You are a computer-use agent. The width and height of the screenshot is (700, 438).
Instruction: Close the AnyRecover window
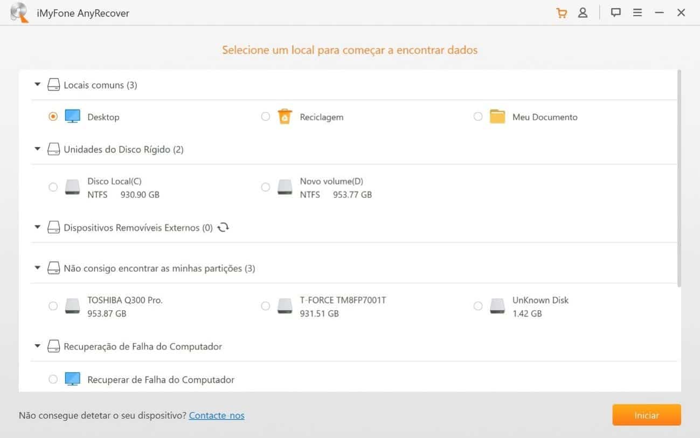coord(681,12)
